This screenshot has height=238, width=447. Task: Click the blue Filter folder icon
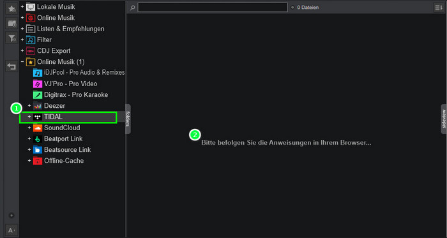coord(31,40)
